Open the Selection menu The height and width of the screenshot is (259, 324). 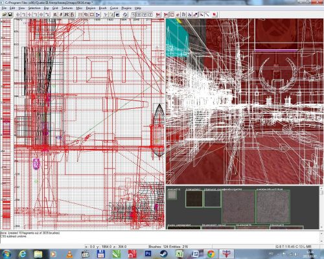(x=34, y=8)
